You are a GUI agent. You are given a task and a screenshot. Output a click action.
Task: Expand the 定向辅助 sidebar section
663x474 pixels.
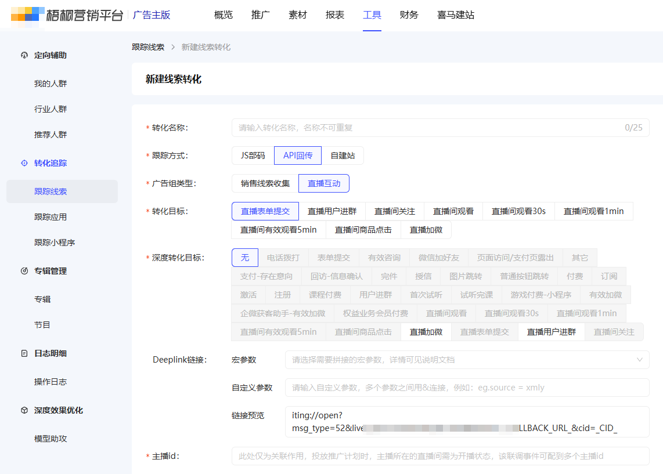[x=51, y=55]
